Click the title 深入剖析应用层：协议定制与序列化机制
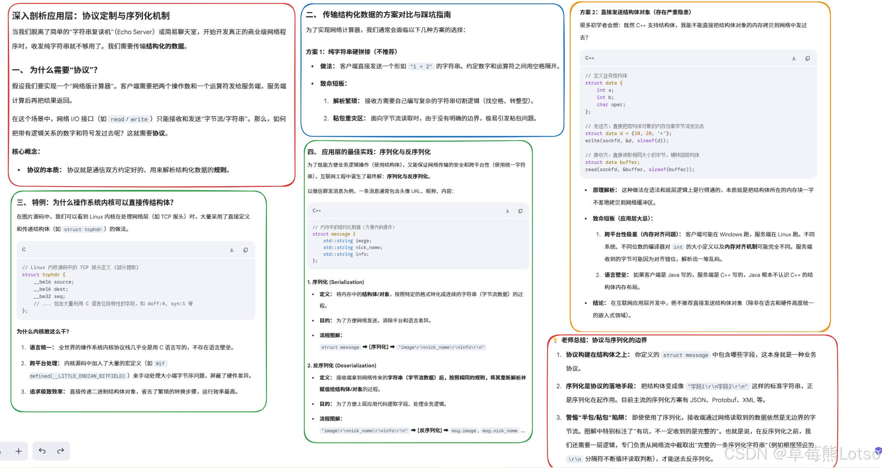 click(x=91, y=16)
